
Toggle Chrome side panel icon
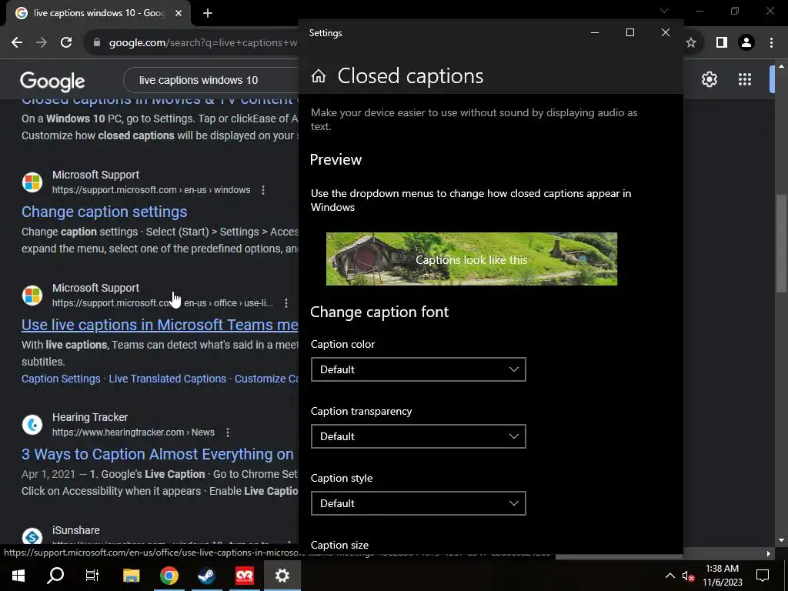[722, 43]
